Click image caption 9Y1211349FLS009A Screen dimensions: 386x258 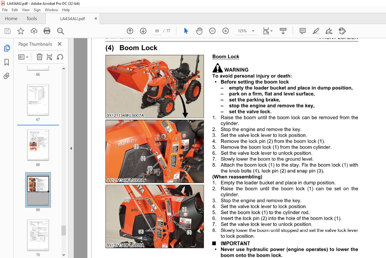coord(125,245)
